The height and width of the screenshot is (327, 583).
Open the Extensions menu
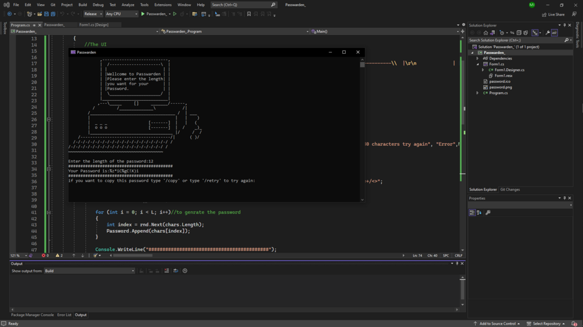tap(163, 5)
